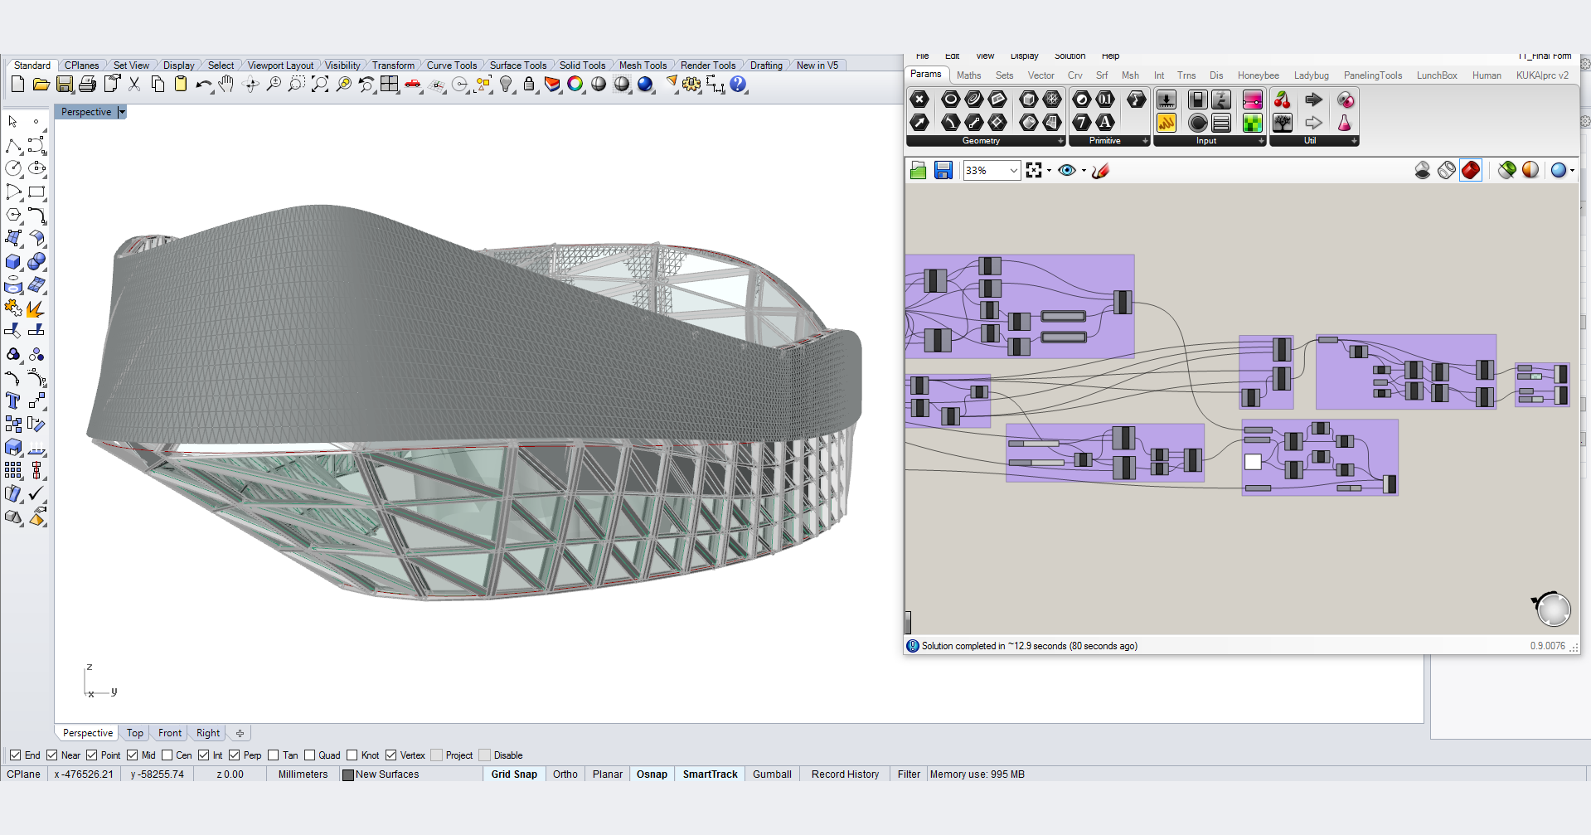1591x835 pixels.
Task: Open a definition using the green folder canvas icon
Action: pyautogui.click(x=919, y=170)
